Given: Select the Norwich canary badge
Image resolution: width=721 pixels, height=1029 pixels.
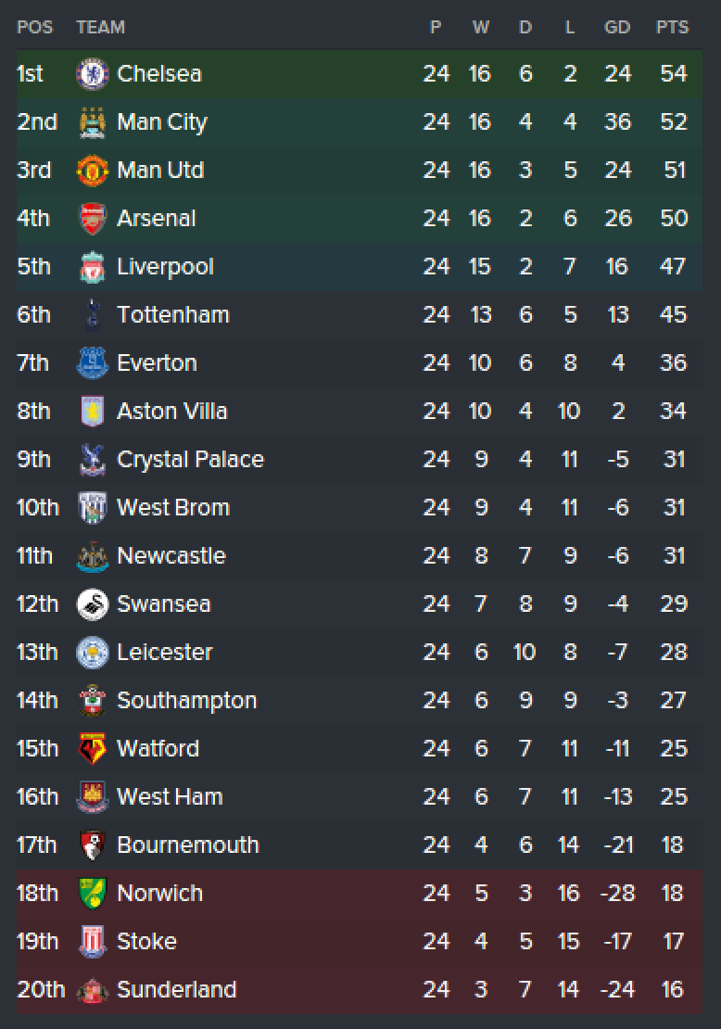Looking at the screenshot, I should click(x=93, y=893).
